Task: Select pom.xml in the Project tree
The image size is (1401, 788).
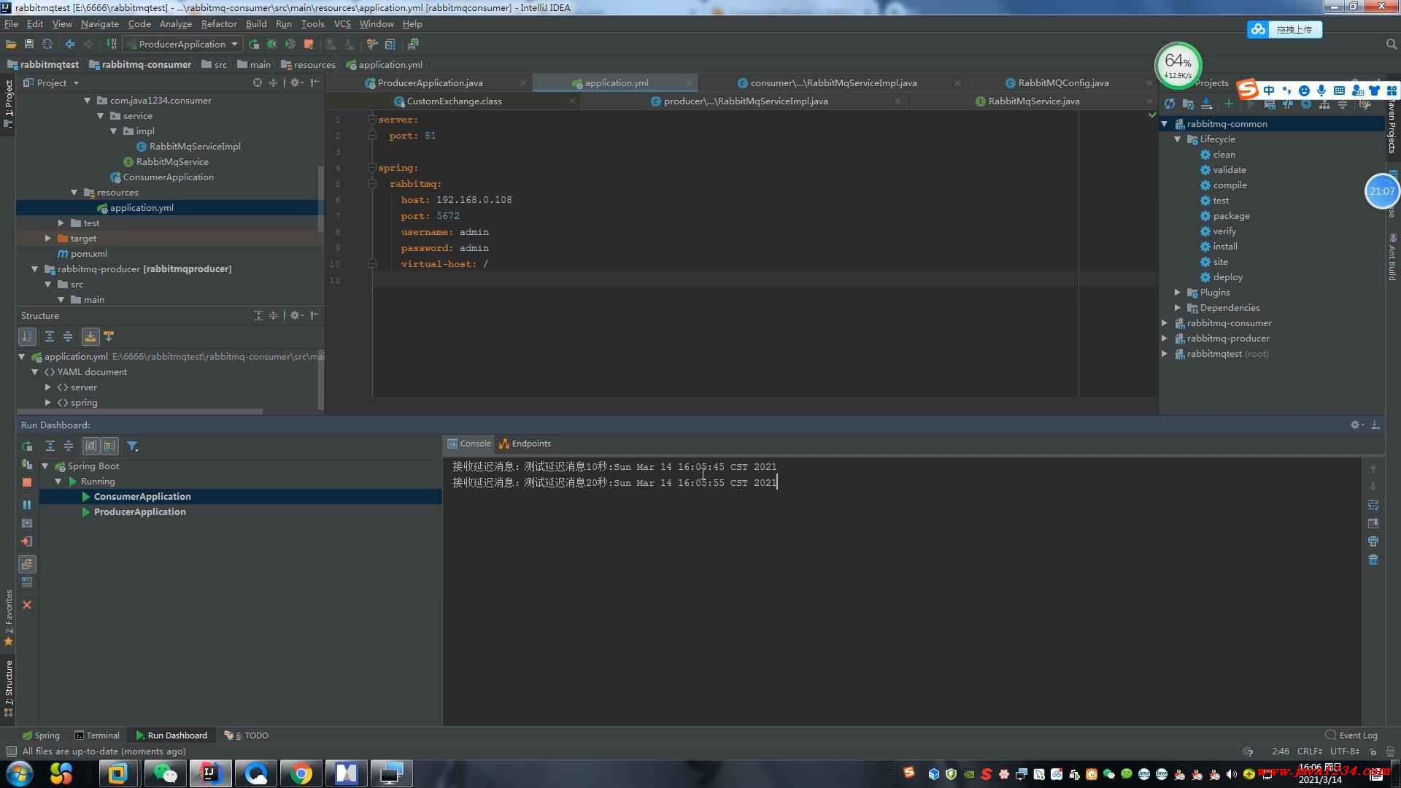Action: pos(89,254)
